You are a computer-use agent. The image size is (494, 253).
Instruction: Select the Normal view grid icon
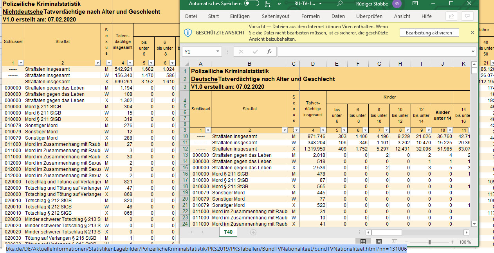(363, 242)
